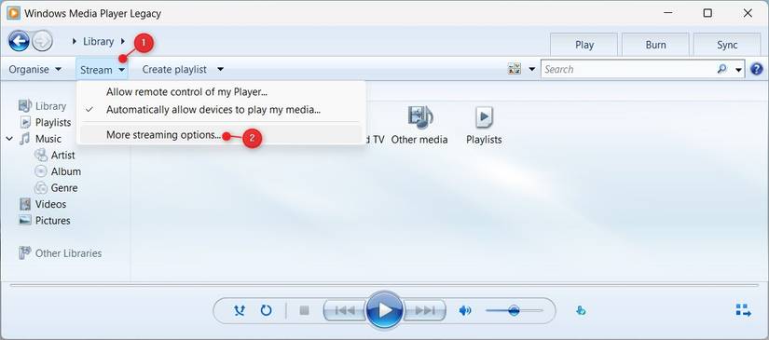The height and width of the screenshot is (340, 769).
Task: Toggle Automatically allow devices to play my media
Action: click(221, 110)
